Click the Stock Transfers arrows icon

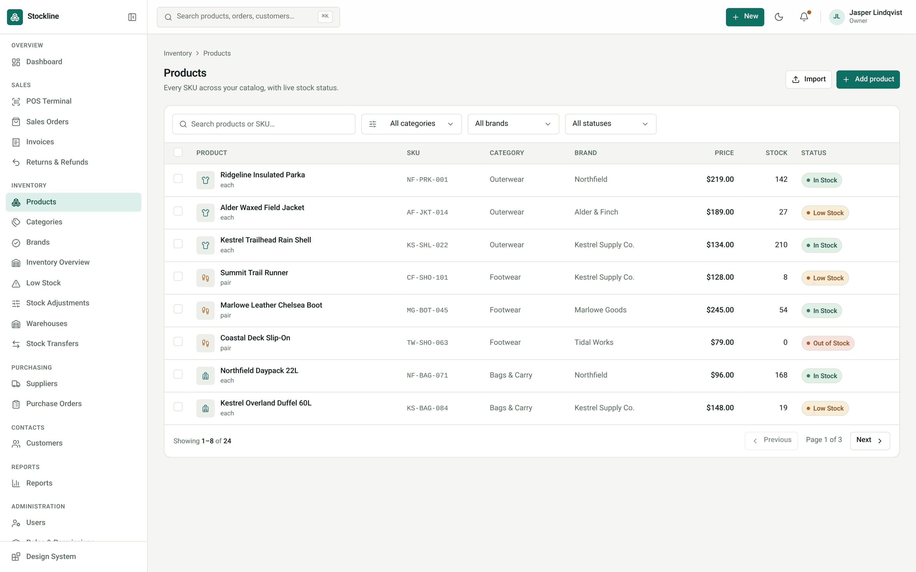16,344
